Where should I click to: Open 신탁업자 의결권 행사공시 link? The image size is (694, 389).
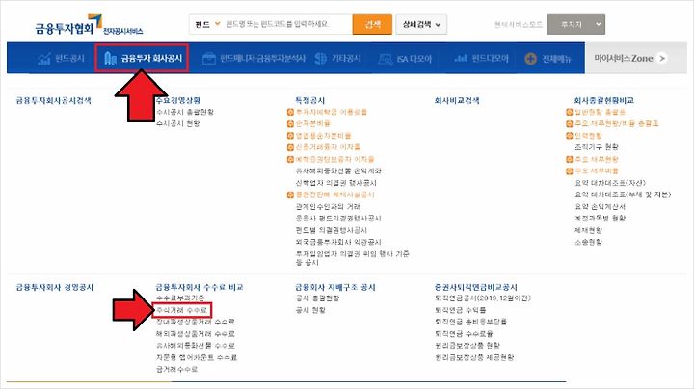pyautogui.click(x=336, y=183)
